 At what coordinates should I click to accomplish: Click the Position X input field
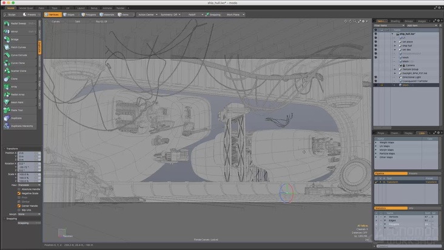(x=27, y=153)
